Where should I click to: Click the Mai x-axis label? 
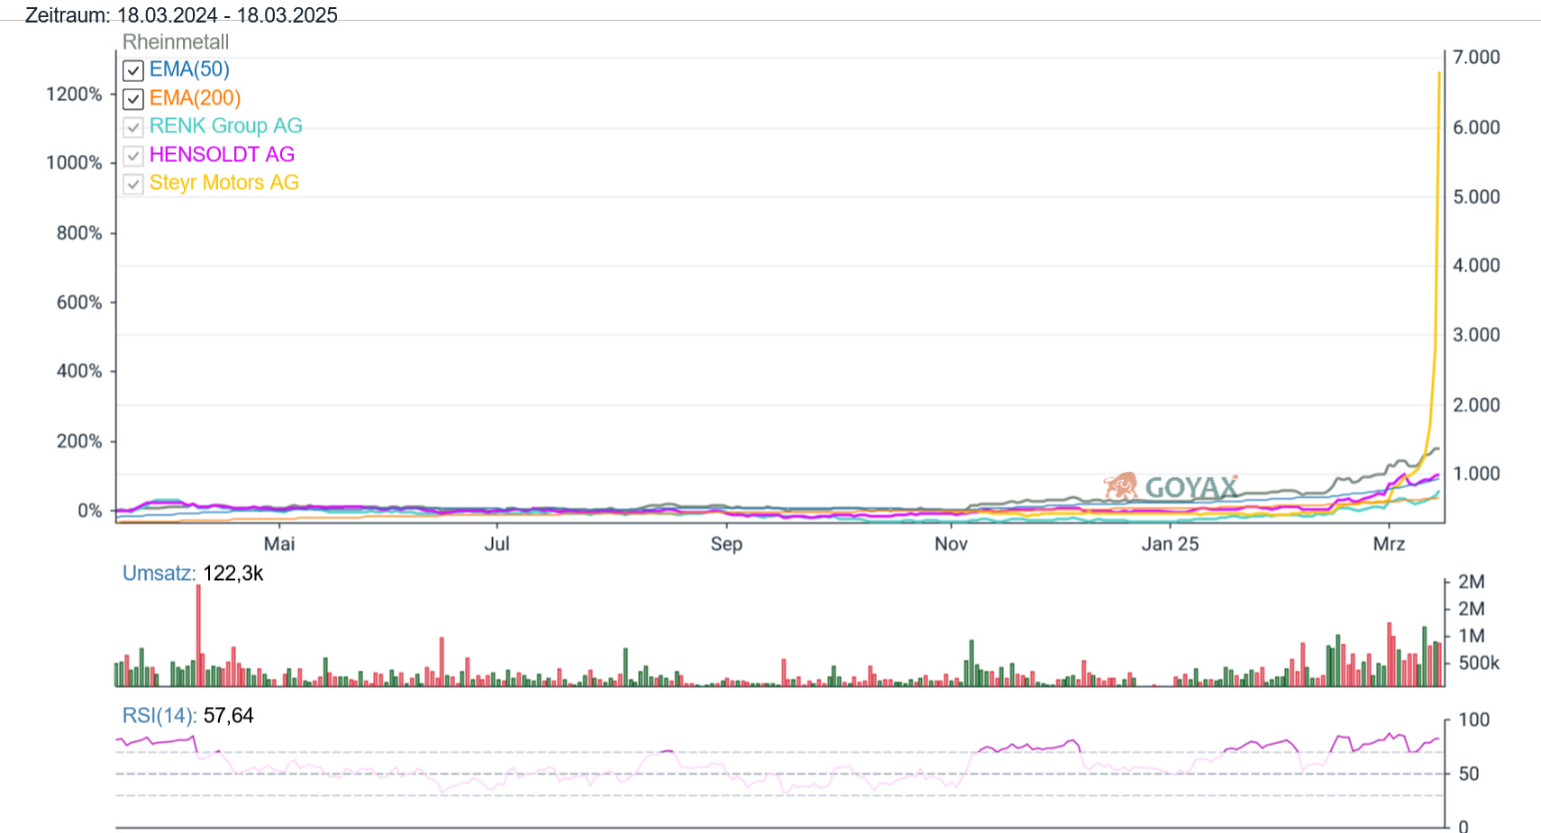(279, 544)
